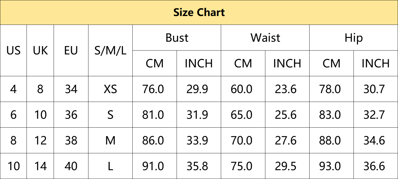Click the Hip group header
This screenshot has height=179, width=398.
point(354,38)
